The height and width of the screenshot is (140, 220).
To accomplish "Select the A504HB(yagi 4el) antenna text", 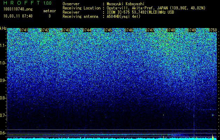I will (x=123, y=16).
